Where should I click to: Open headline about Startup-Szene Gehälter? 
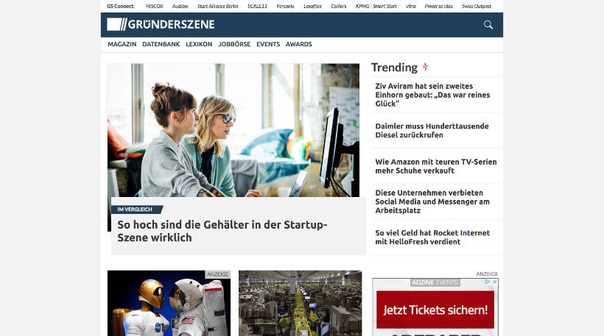pos(222,231)
